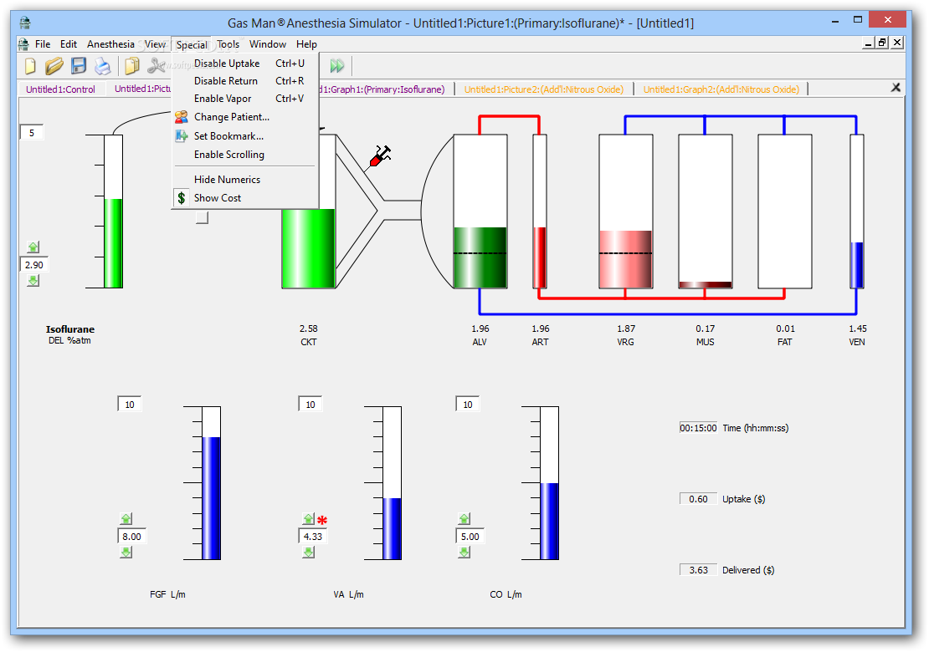Increase FGF flow with up arrow
Viewport: 929px width, 652px height.
pyautogui.click(x=126, y=519)
